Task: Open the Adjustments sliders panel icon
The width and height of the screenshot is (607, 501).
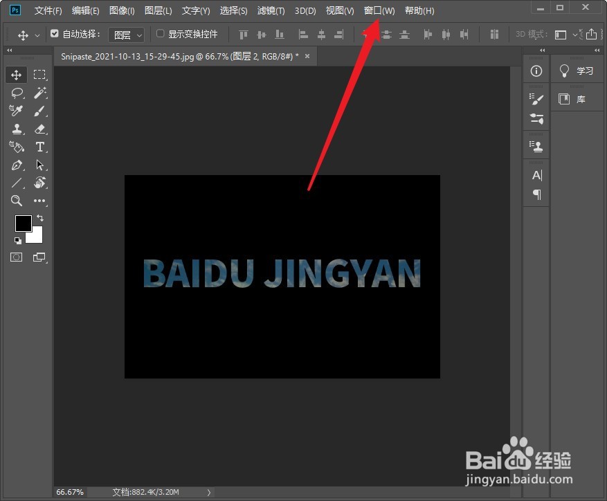Action: point(536,118)
